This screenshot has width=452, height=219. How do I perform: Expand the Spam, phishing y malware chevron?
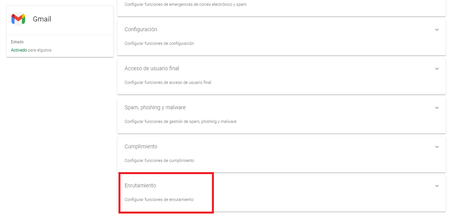coord(437,108)
